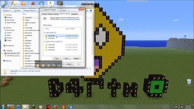Click the Explorer help question-mark icon
The image size is (194, 109).
(91, 11)
